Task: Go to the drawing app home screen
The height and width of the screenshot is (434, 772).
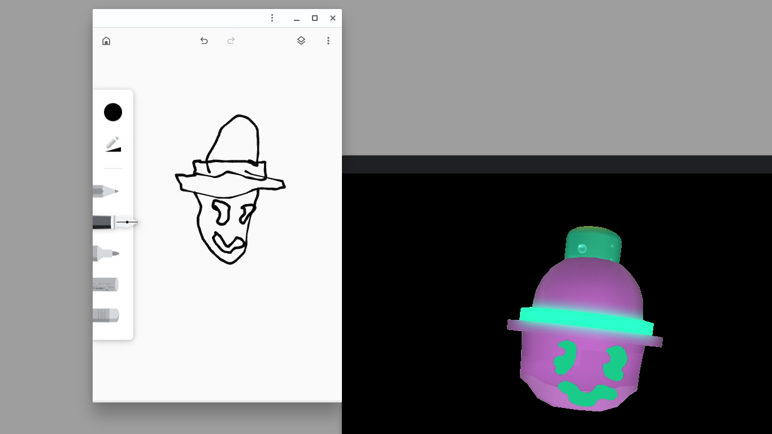Action: click(x=106, y=41)
